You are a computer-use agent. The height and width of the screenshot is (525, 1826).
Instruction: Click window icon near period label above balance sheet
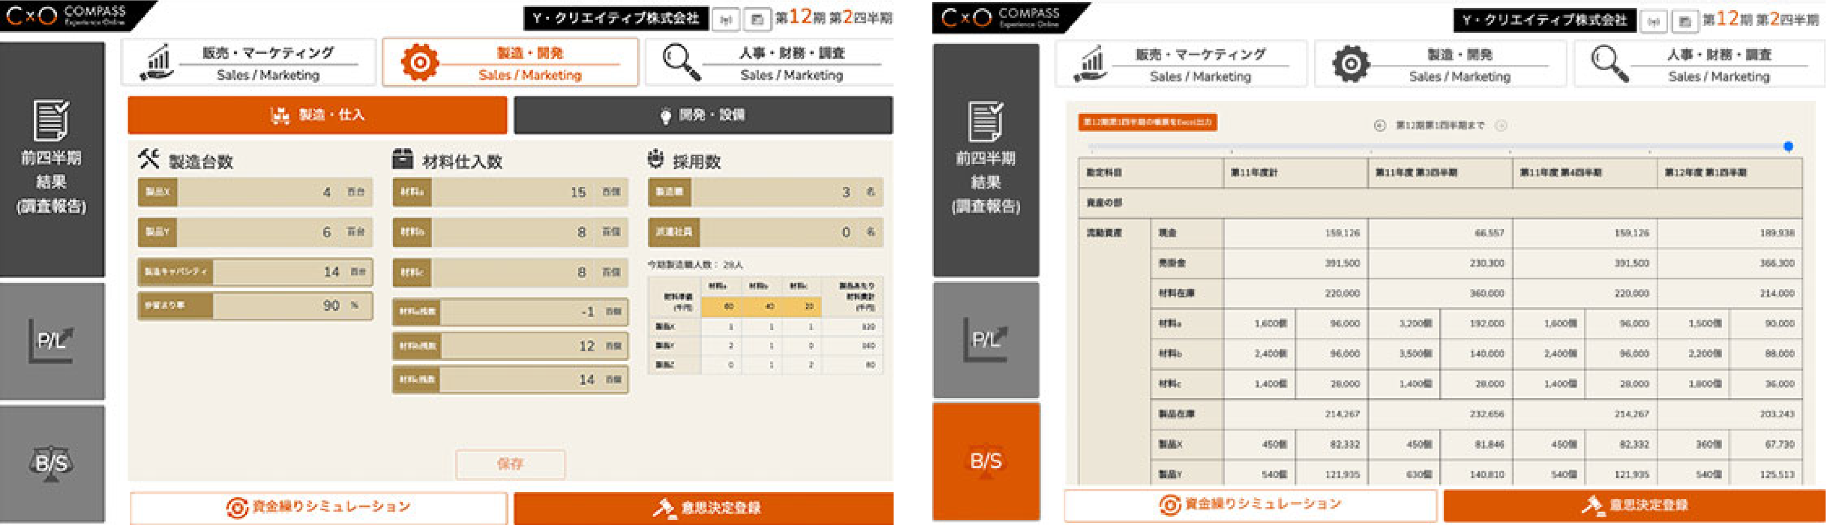(1686, 21)
